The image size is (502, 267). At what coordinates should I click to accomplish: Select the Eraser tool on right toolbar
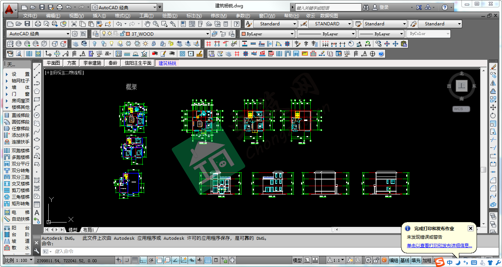tap(493, 67)
